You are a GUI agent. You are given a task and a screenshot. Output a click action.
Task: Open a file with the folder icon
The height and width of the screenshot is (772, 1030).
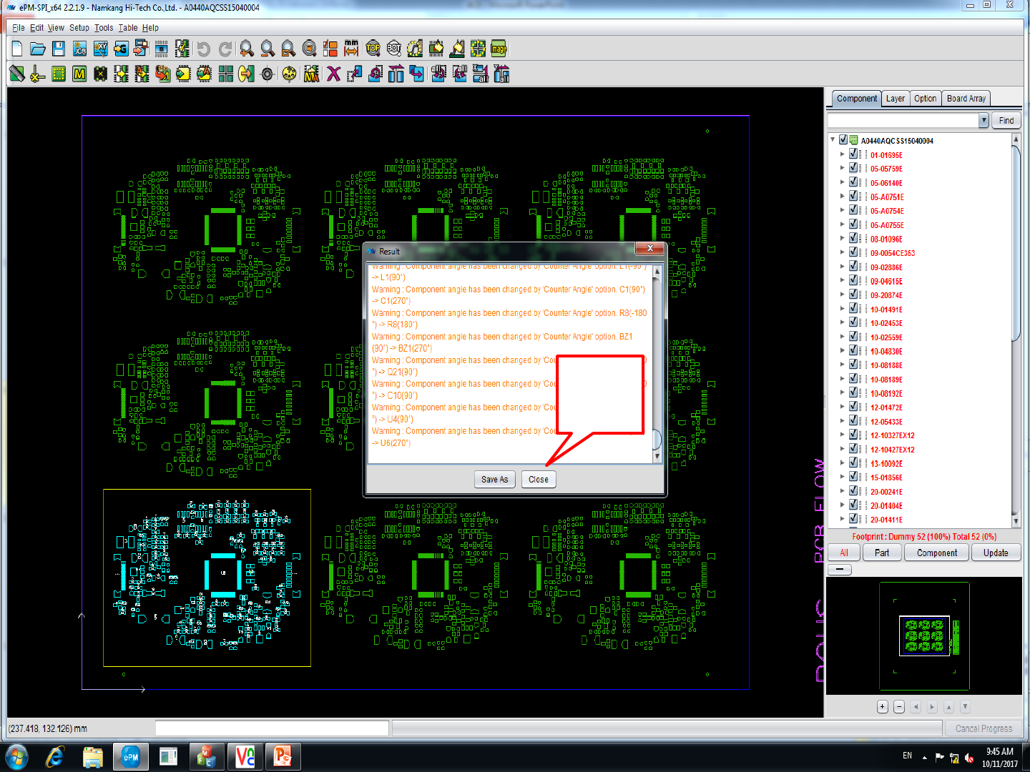click(x=38, y=49)
